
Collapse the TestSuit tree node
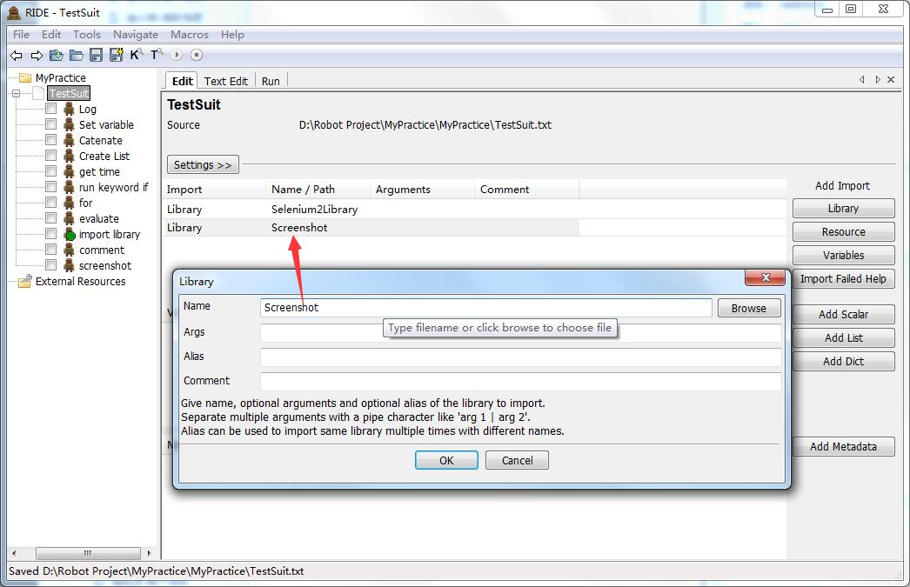(16, 94)
